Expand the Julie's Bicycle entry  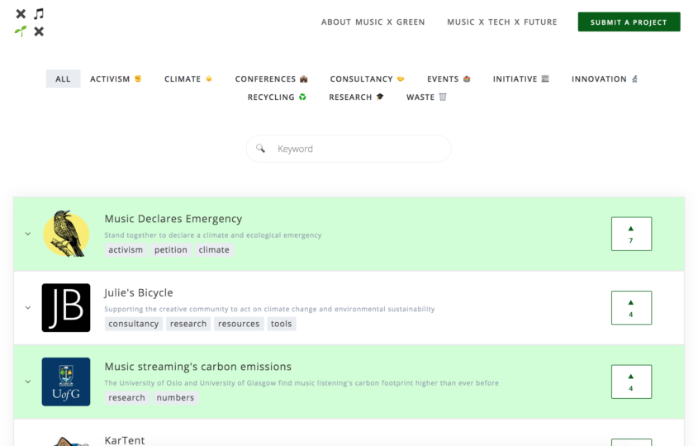pyautogui.click(x=28, y=307)
